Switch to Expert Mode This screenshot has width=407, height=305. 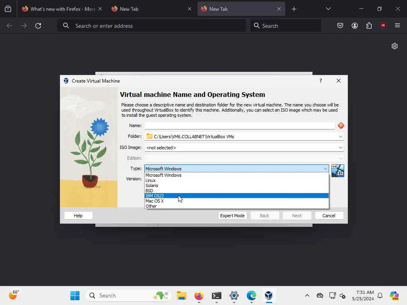coord(232,216)
